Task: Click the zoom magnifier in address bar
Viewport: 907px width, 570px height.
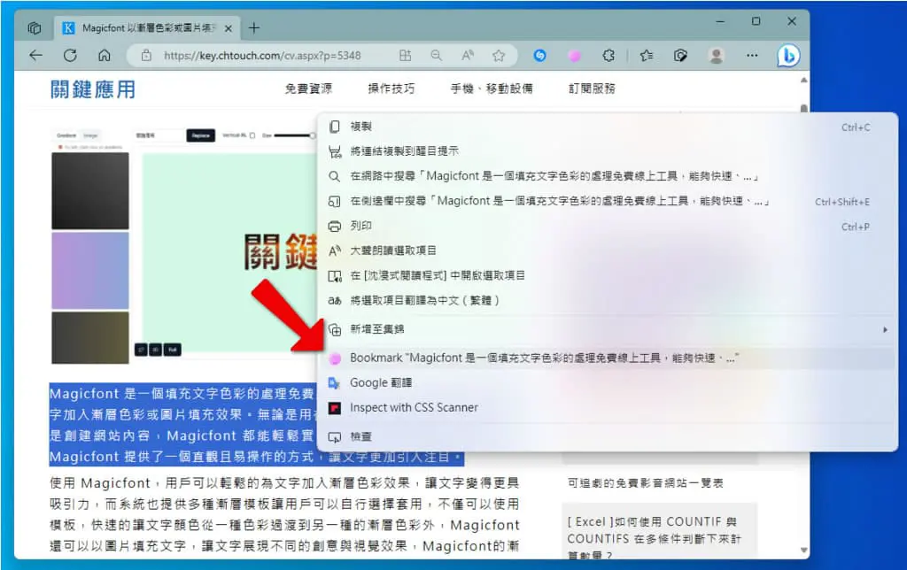Action: [x=436, y=56]
